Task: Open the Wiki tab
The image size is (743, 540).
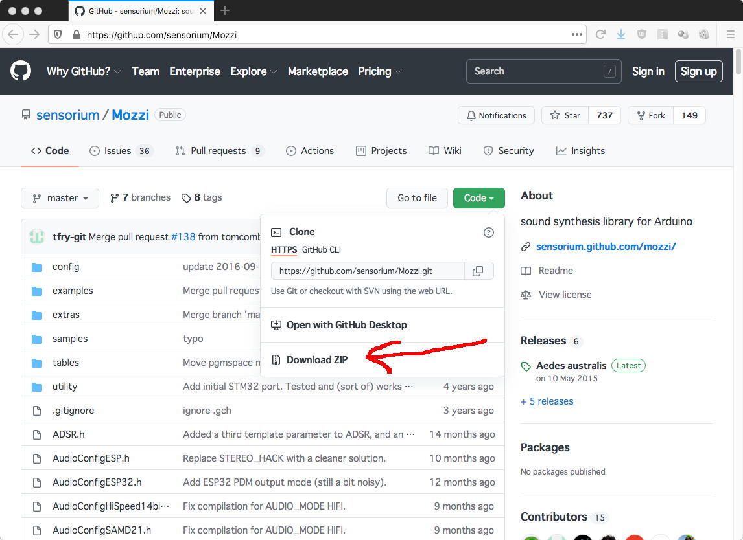Action: coord(445,150)
